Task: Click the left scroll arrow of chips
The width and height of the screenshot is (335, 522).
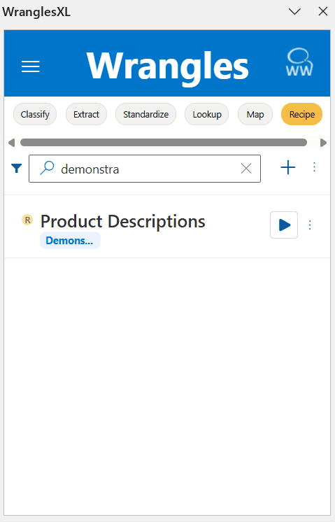Action: pyautogui.click(x=11, y=143)
